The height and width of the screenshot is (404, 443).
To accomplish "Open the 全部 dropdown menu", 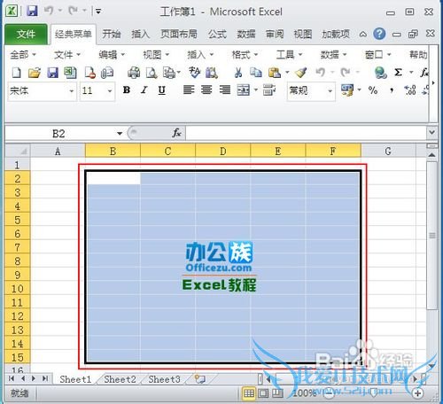I will pos(23,55).
